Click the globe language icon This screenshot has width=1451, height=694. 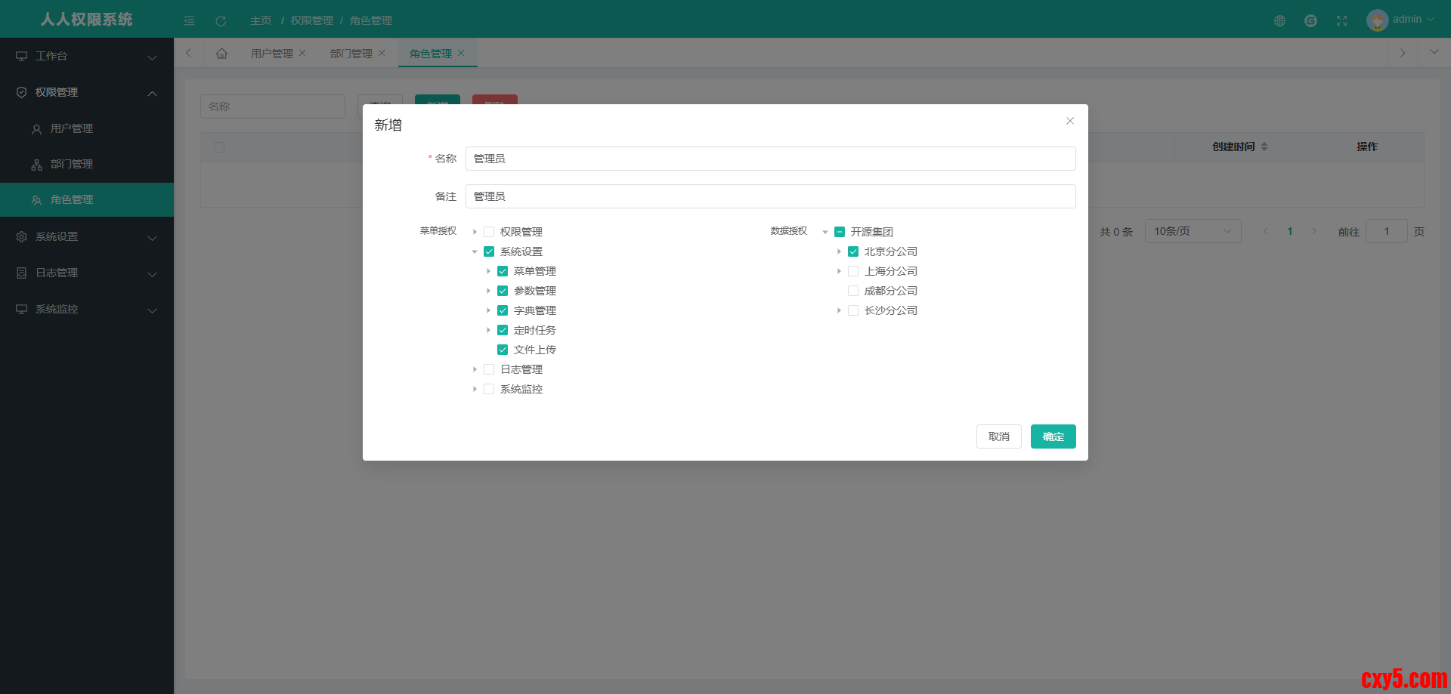tap(1279, 20)
